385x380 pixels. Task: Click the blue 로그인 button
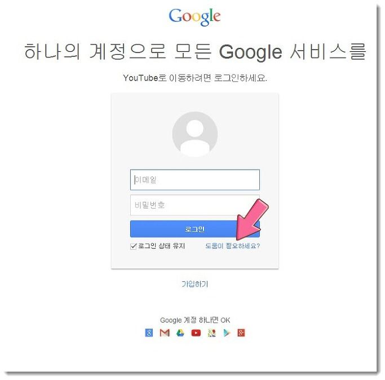[195, 229]
